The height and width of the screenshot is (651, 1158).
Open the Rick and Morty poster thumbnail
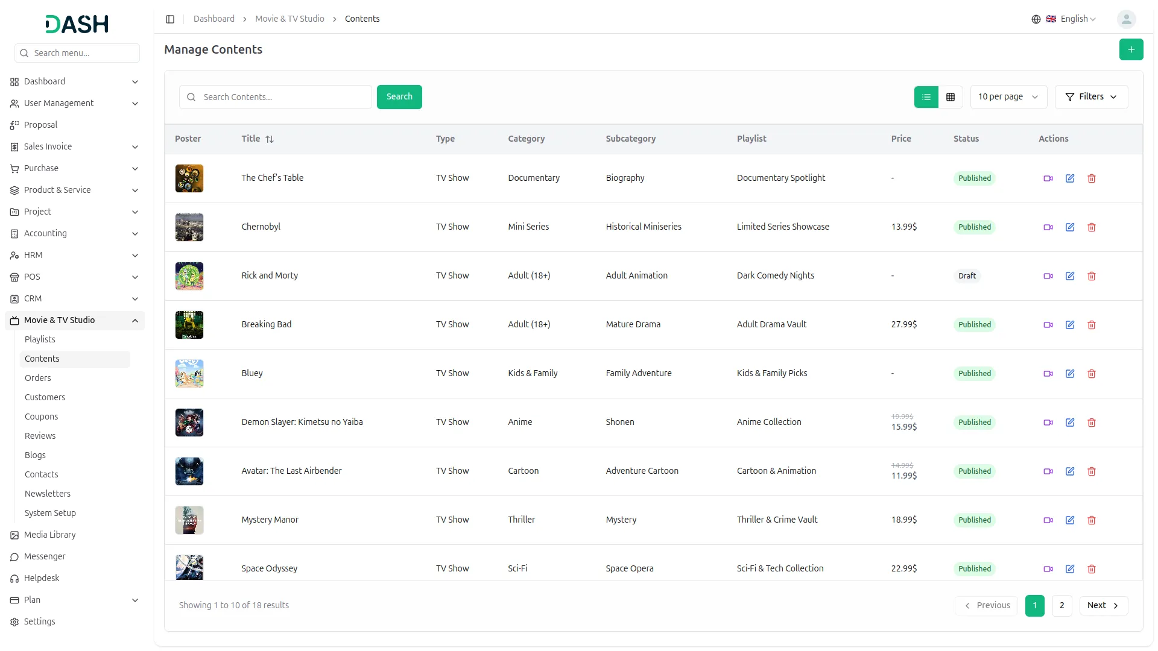(x=189, y=276)
